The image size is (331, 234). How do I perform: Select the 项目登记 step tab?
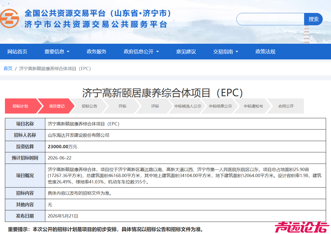(57, 106)
